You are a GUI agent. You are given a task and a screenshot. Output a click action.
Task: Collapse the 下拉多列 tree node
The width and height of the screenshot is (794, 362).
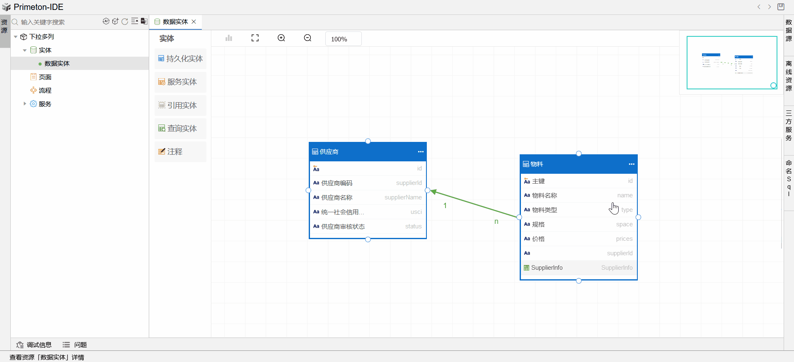click(16, 37)
